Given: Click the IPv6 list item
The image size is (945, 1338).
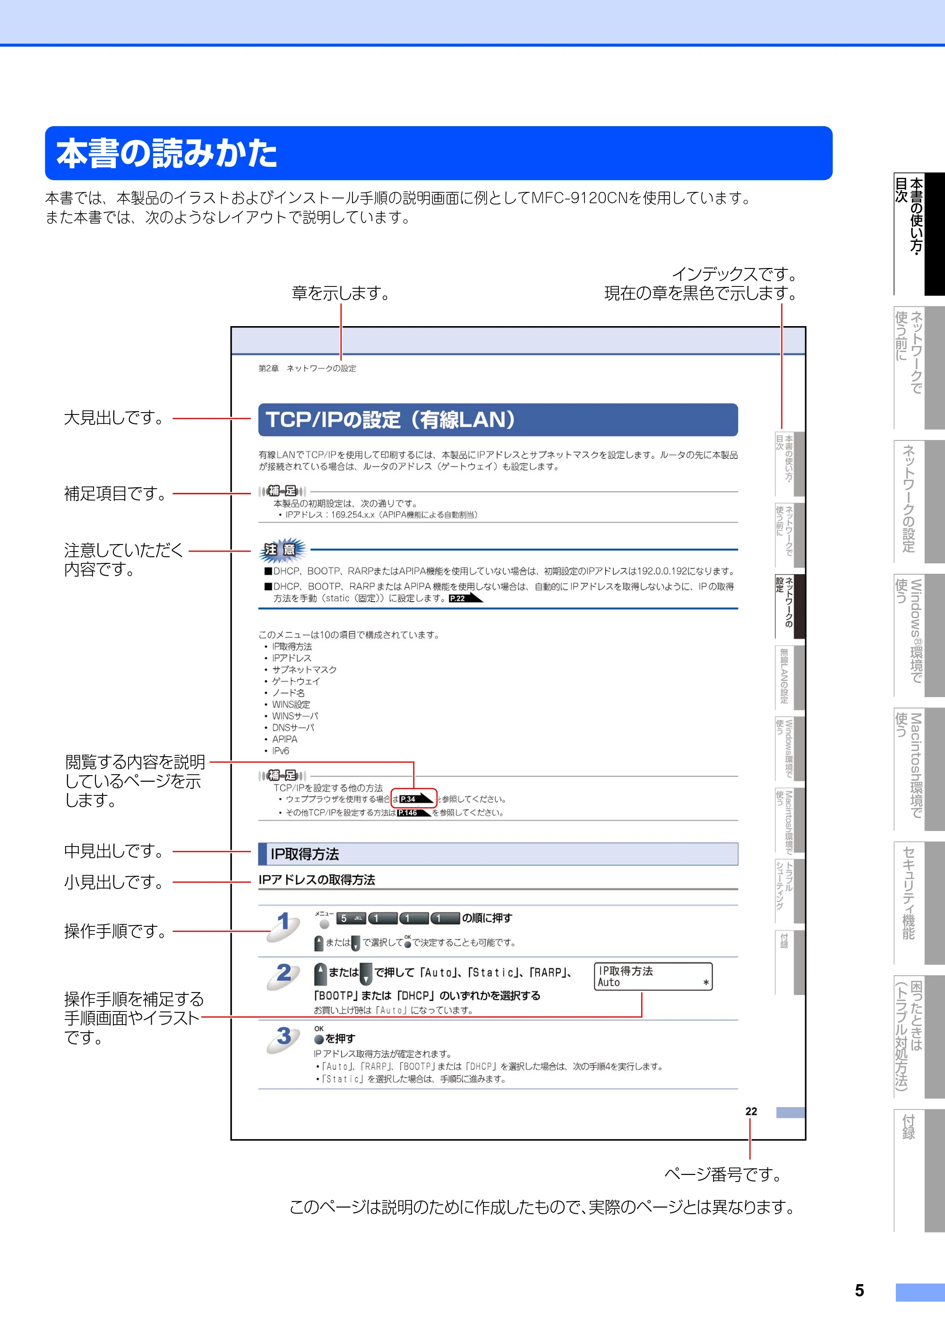Looking at the screenshot, I should tap(280, 751).
